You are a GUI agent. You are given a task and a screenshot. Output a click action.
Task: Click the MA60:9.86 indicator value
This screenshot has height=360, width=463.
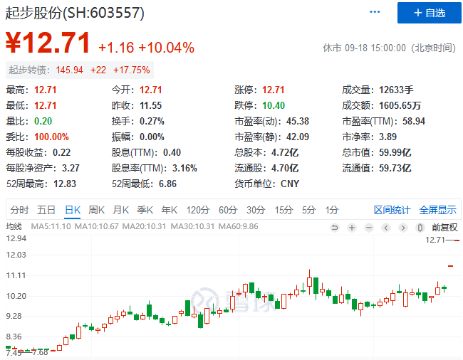point(239,226)
